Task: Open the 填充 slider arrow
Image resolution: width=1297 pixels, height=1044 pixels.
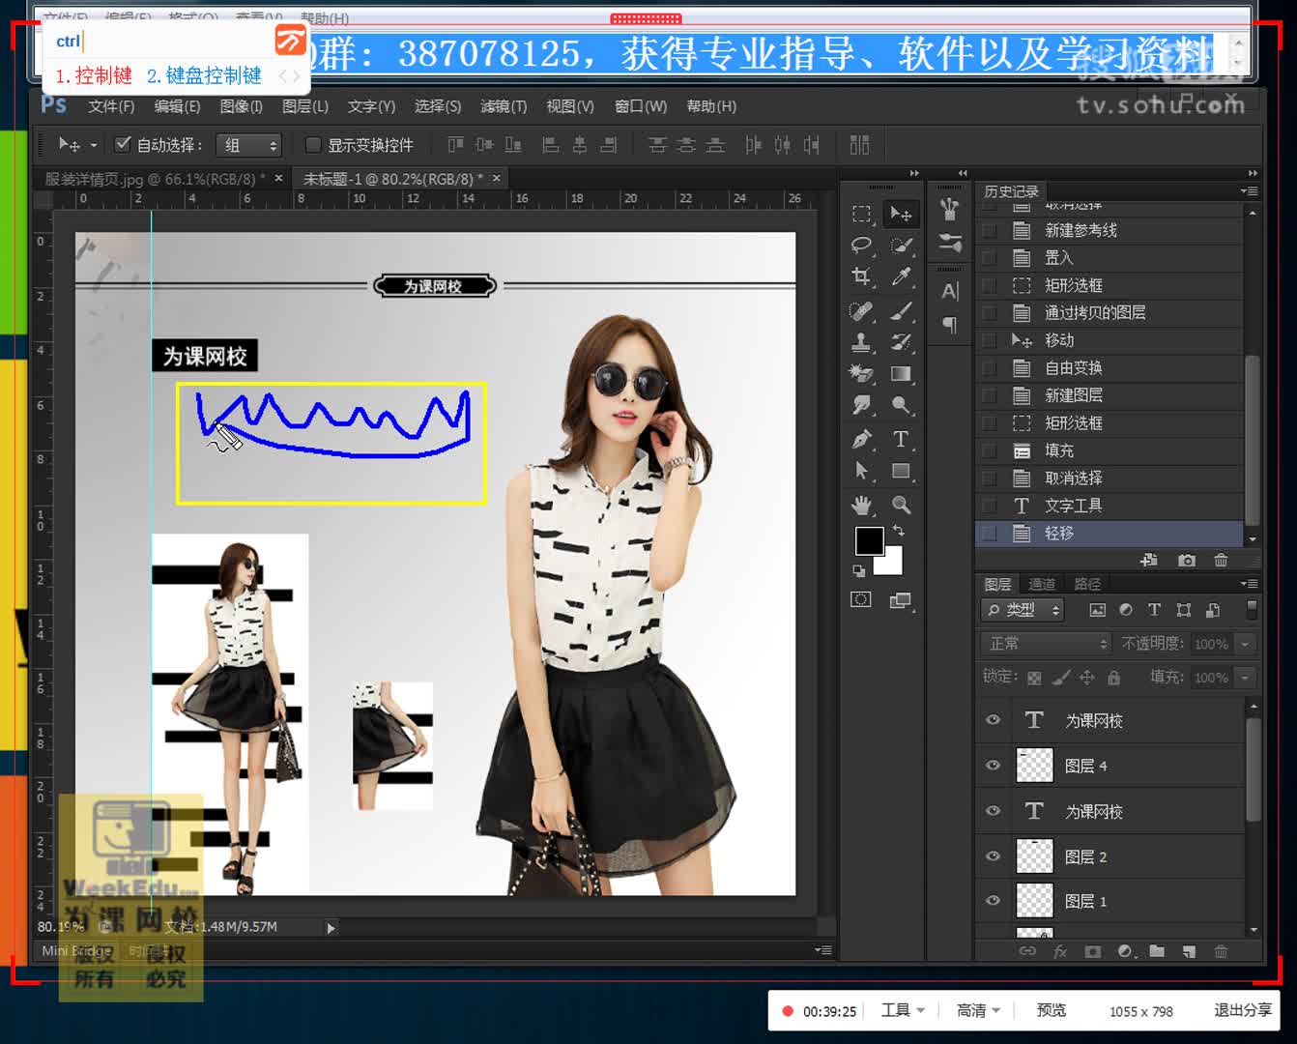Action: point(1245,678)
